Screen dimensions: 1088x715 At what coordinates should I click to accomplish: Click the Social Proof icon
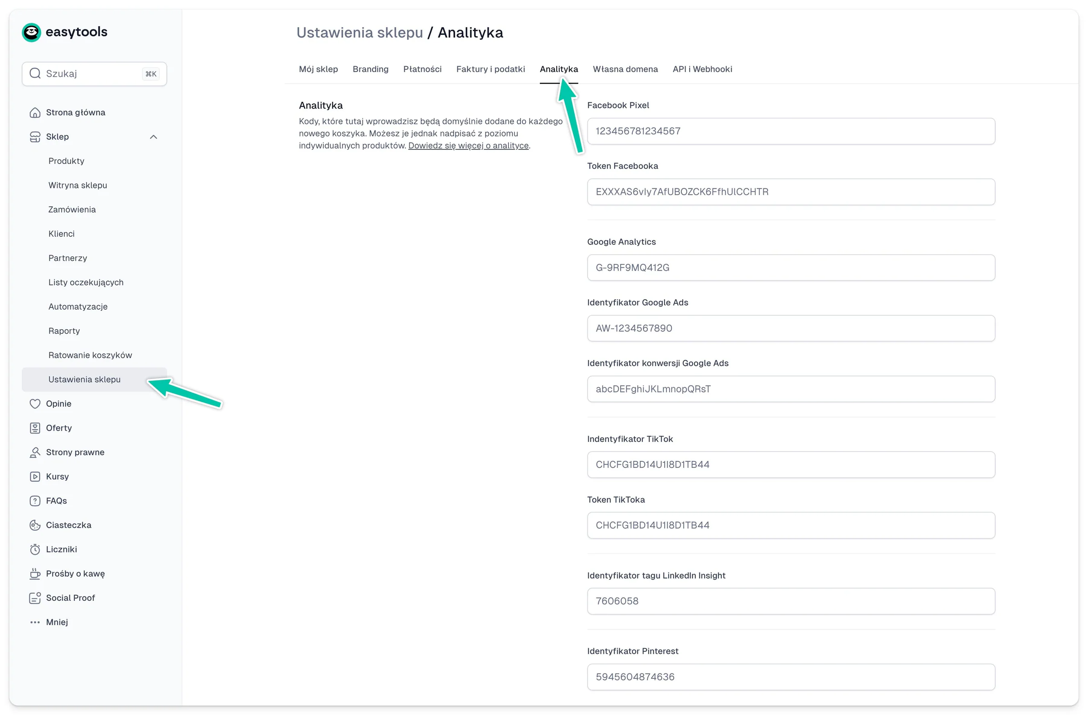(x=35, y=598)
